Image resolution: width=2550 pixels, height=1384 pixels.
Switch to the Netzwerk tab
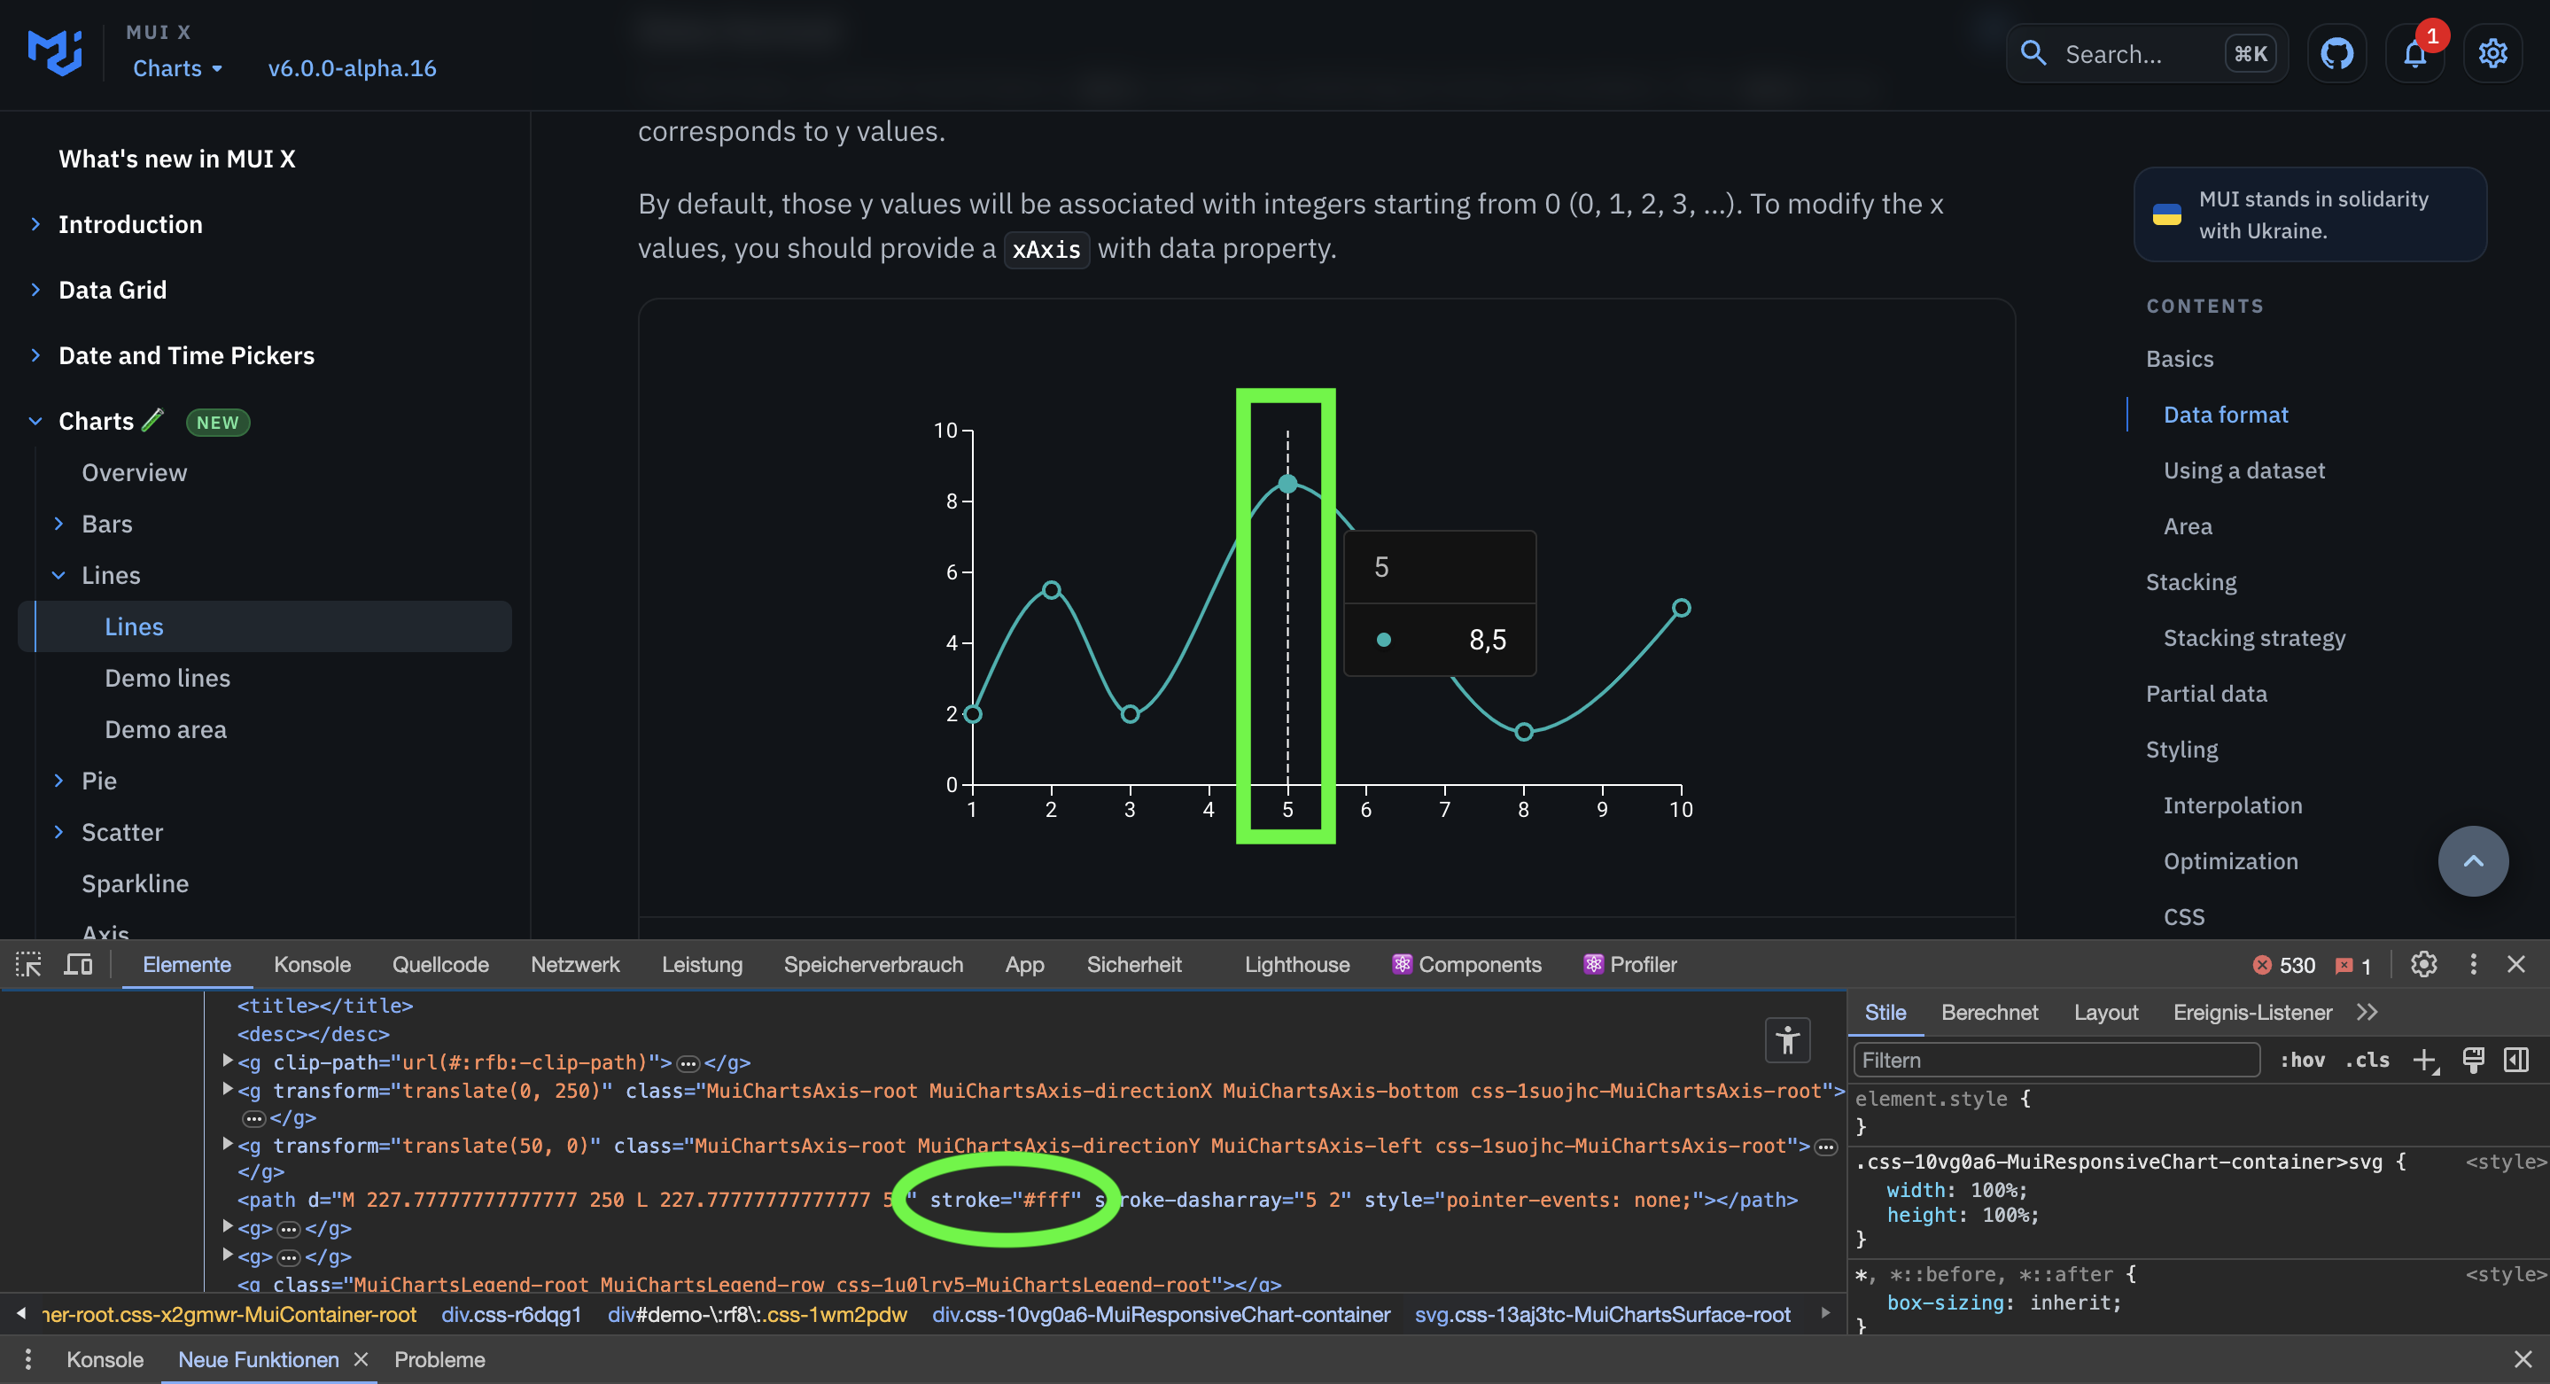pyautogui.click(x=574, y=963)
